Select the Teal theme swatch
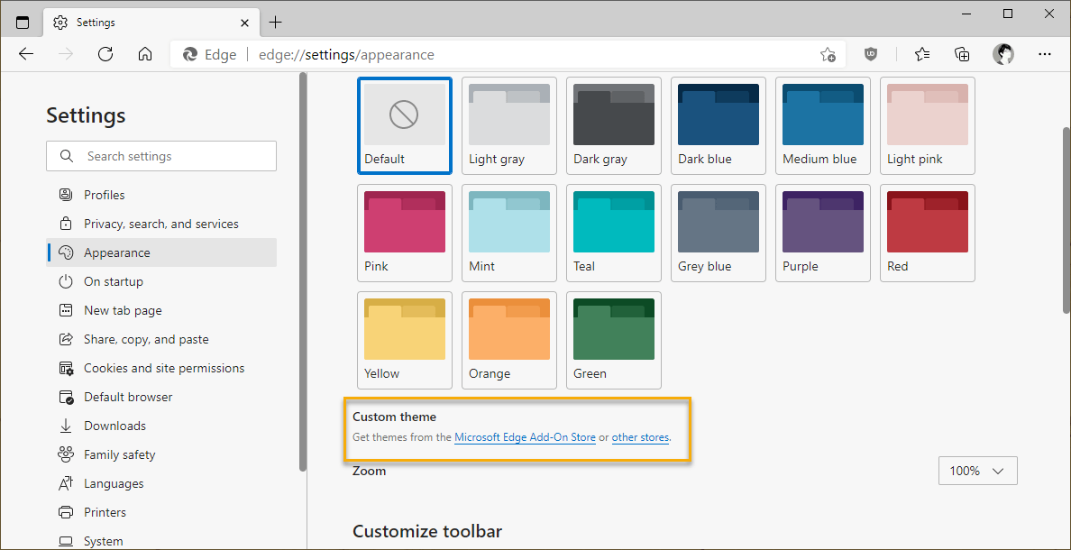This screenshot has width=1071, height=550. click(x=613, y=233)
